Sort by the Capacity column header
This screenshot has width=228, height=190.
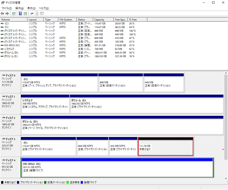coord(103,19)
